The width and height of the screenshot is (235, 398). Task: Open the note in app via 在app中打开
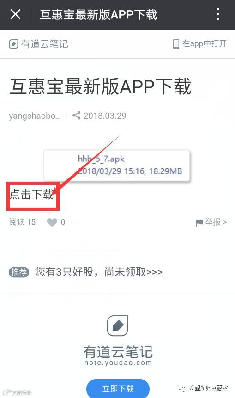(200, 44)
